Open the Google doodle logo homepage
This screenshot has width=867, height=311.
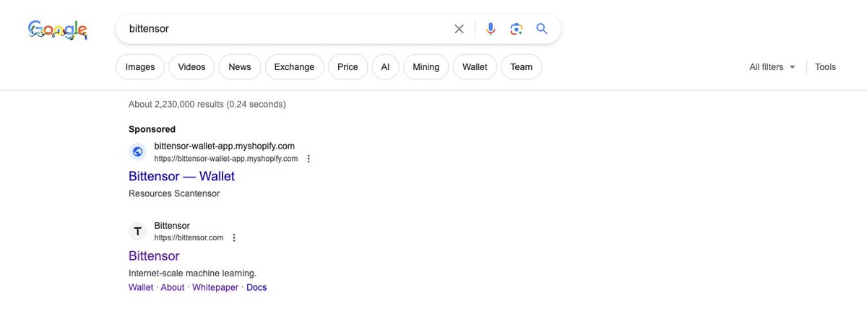58,30
